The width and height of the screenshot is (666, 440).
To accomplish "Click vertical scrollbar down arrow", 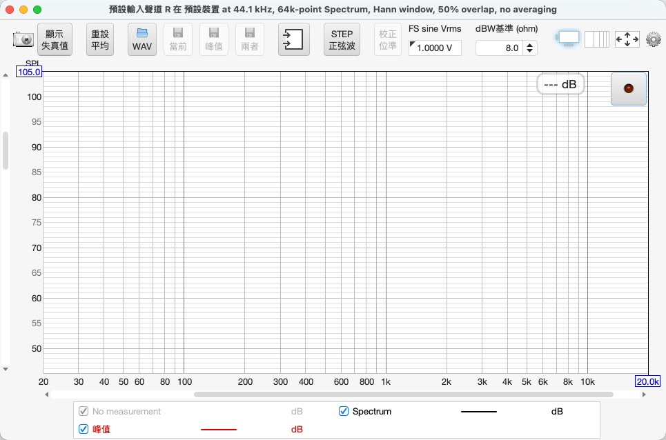I will pyautogui.click(x=6, y=369).
